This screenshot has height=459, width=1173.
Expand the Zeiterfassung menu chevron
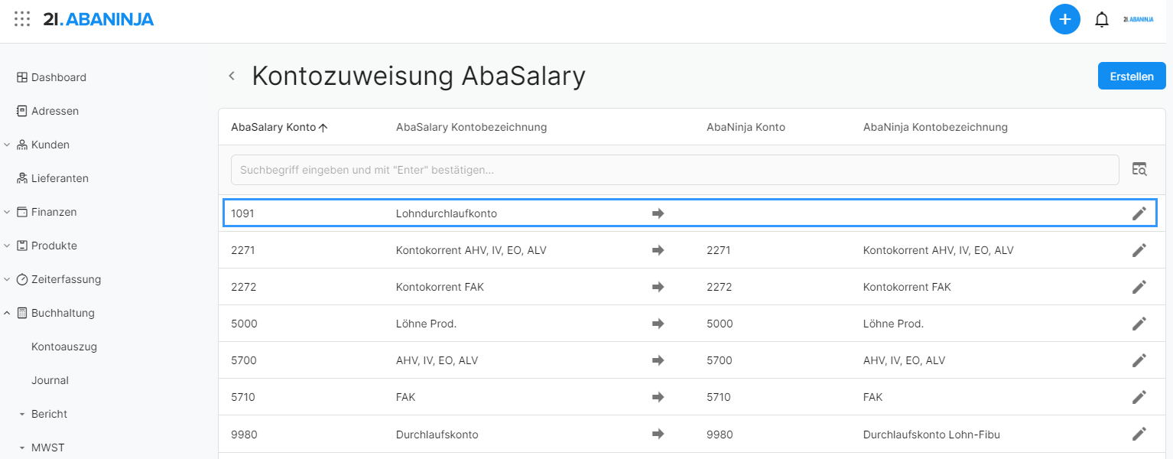coord(7,279)
